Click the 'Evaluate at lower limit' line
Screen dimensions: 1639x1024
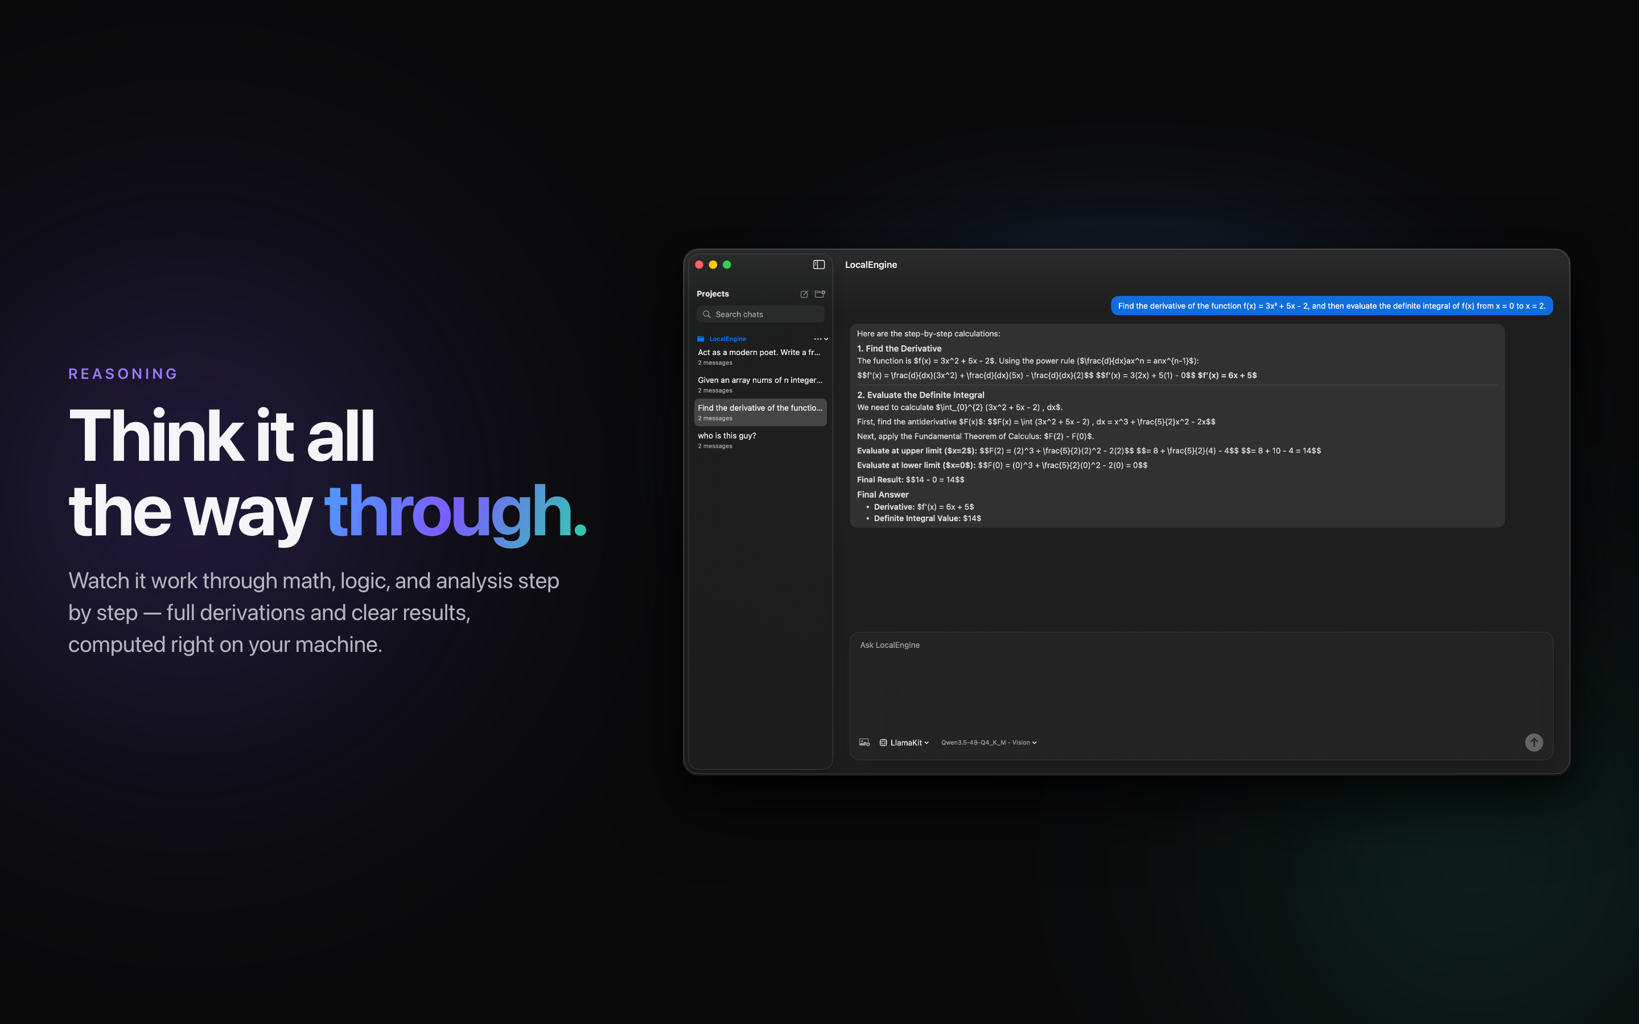tap(1002, 465)
